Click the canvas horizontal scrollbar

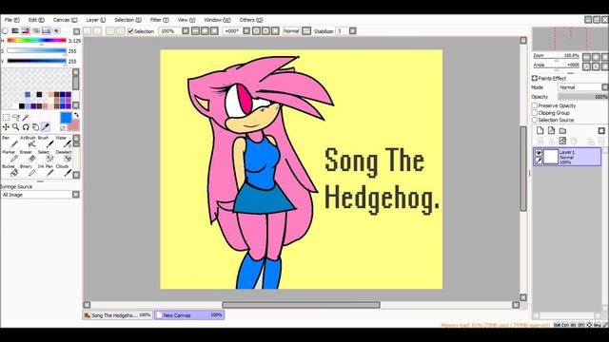(301, 305)
